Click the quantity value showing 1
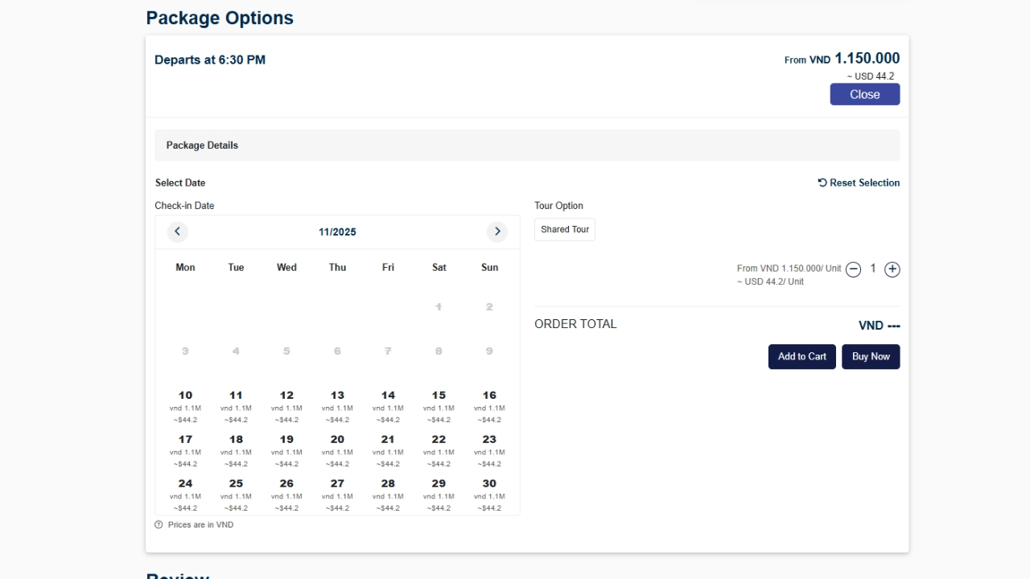This screenshot has width=1030, height=579. 872,269
